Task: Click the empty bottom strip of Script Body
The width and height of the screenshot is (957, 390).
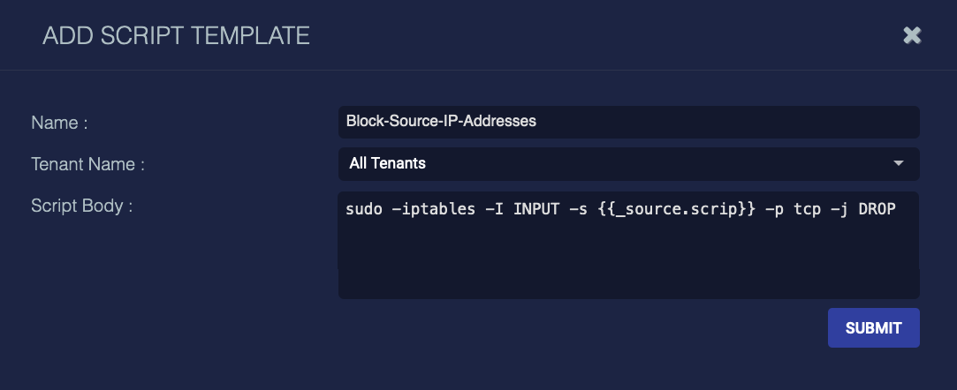Action: click(627, 285)
